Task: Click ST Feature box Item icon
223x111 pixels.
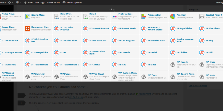Action: click(86, 53)
